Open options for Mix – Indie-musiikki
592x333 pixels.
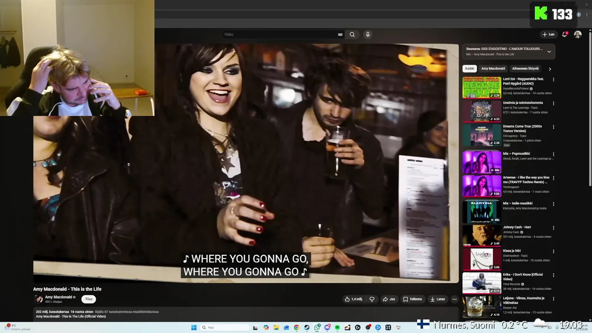(x=553, y=204)
